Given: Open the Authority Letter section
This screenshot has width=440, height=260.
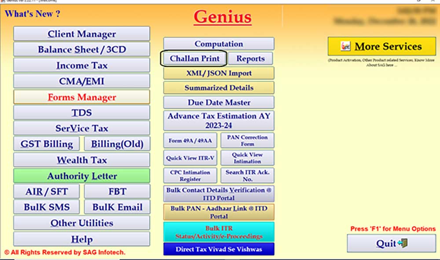Looking at the screenshot, I should (81, 176).
